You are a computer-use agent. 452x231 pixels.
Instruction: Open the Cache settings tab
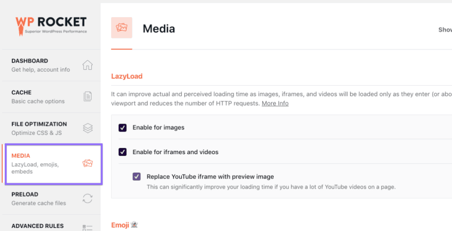tap(51, 97)
